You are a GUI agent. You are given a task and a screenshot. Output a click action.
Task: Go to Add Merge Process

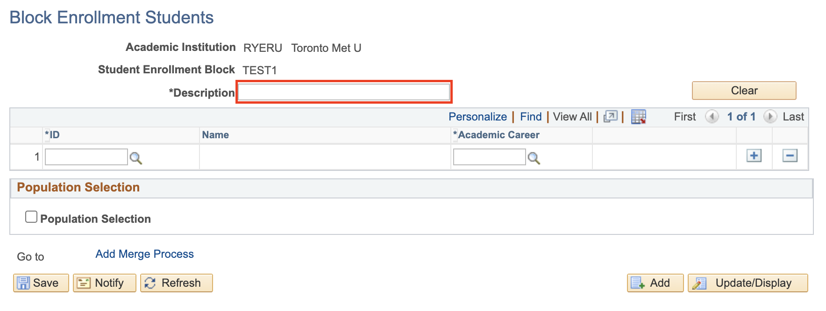144,254
